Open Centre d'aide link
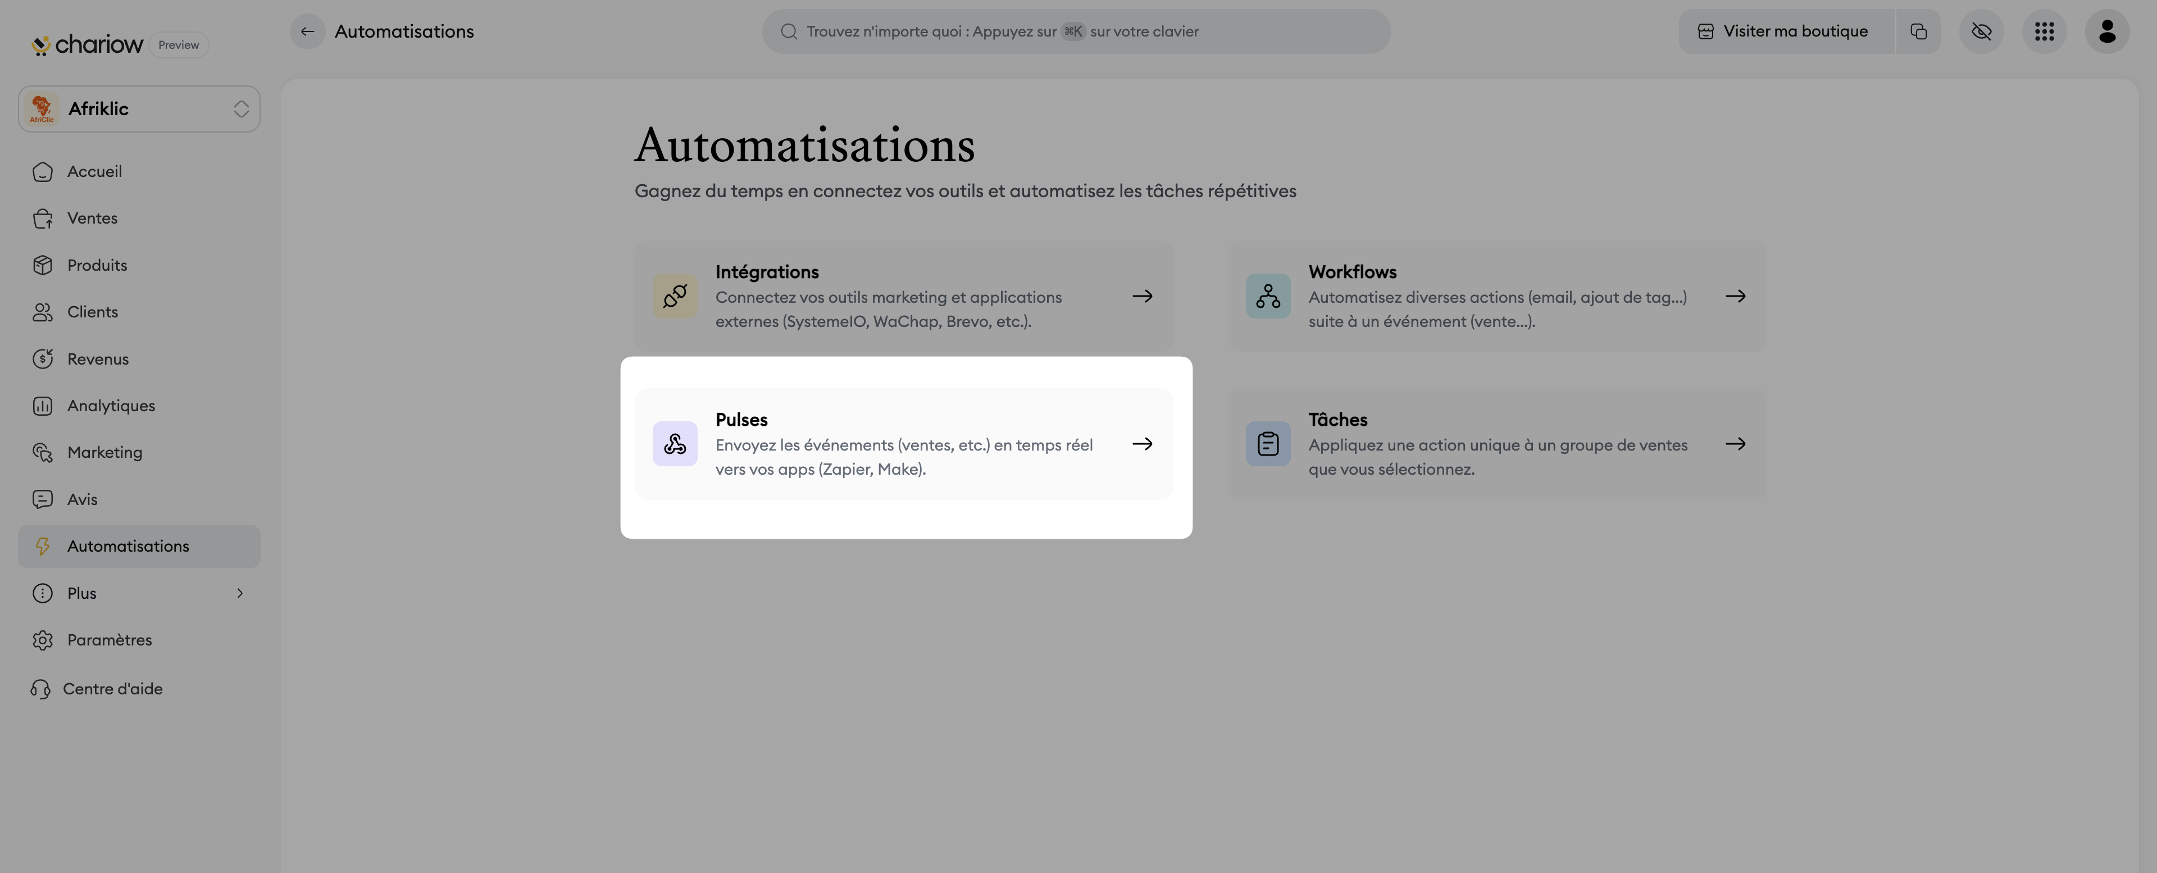 112,689
